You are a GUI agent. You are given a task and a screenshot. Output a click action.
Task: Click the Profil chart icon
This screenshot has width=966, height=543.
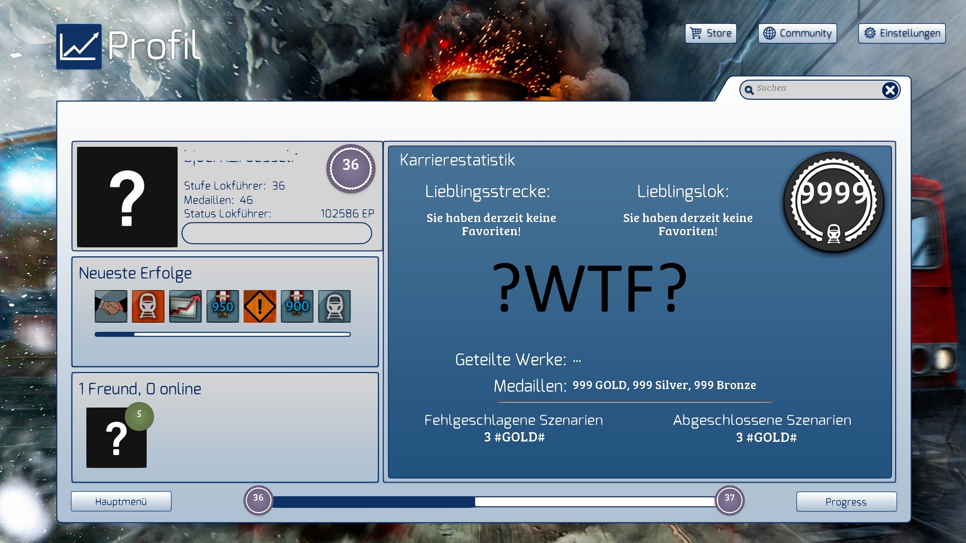click(79, 46)
